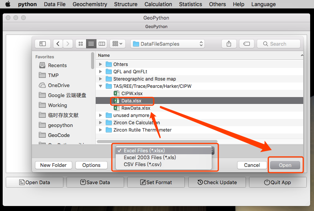Click the Open Data button
Viewport: 314px width, 211px height.
pyautogui.click(x=35, y=182)
